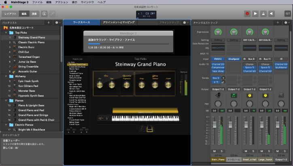The width and height of the screenshot is (293, 166).
Task: Click the on-screen piano keyboard in workspace
Action: tap(145, 118)
